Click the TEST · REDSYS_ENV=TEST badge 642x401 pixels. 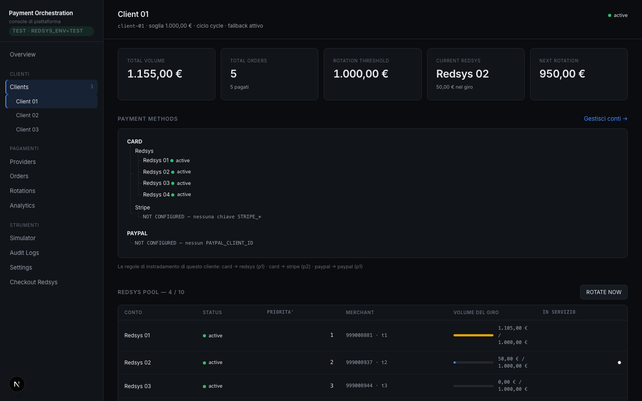(51, 31)
